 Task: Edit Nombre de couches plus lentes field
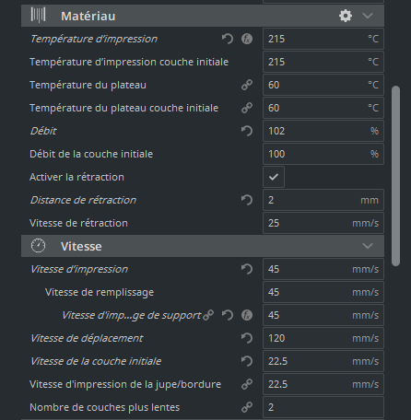click(323, 407)
